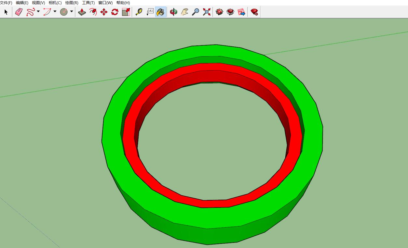The height and width of the screenshot is (248, 408).
Task: Open the 相机(C) menu
Action: pos(55,3)
